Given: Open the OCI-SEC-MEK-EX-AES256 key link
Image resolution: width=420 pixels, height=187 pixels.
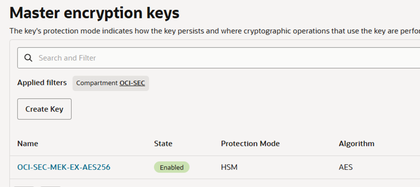Looking at the screenshot, I should pos(64,167).
